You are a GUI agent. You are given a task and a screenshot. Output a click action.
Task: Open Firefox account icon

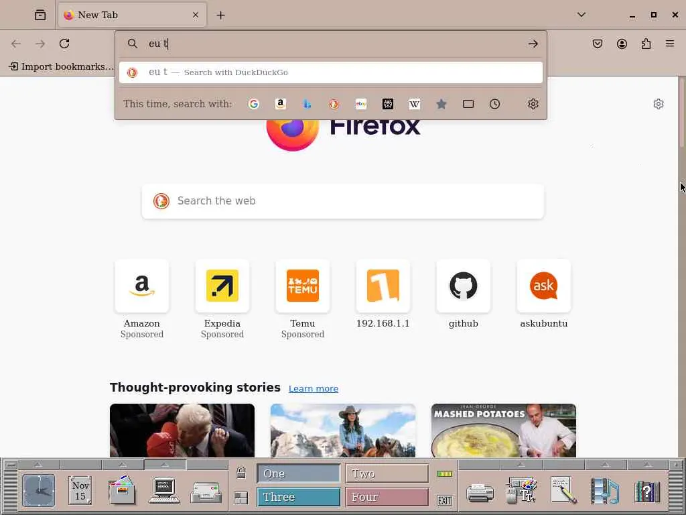click(x=622, y=44)
